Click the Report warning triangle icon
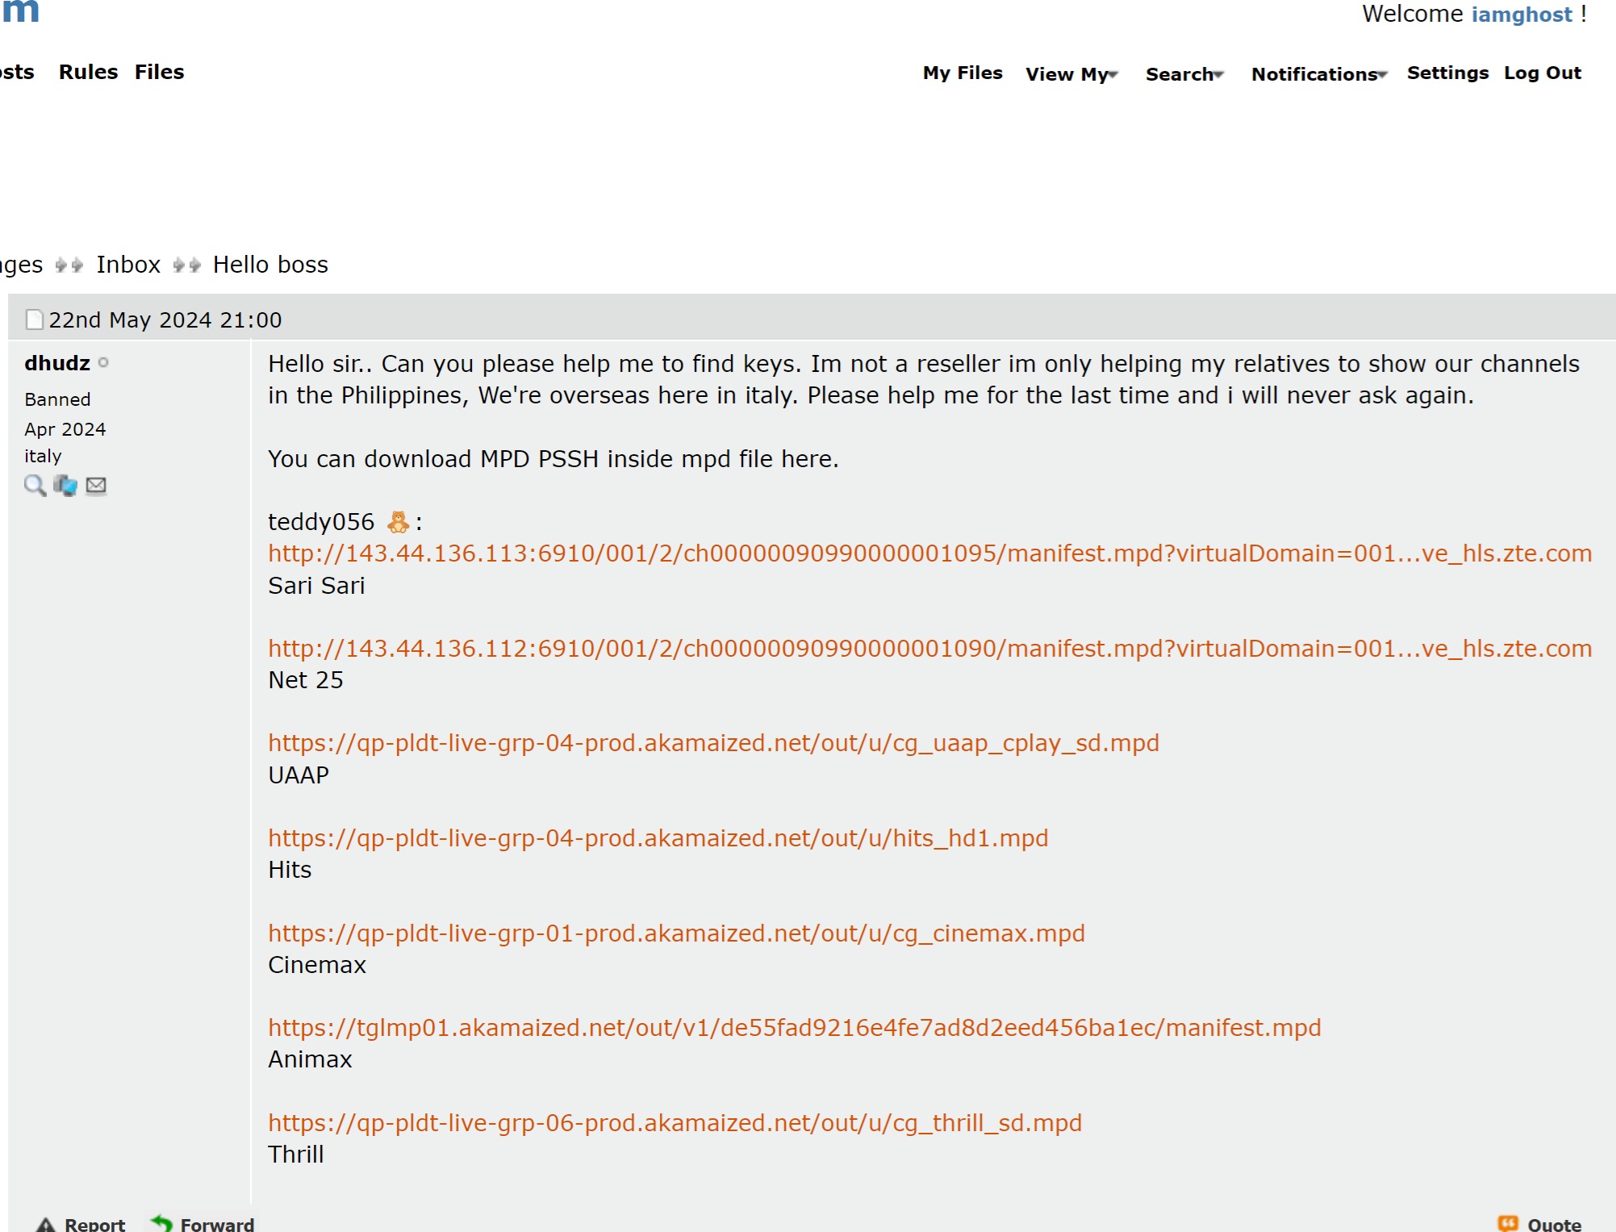Screen dimensions: 1616x1232 (x=46, y=1224)
